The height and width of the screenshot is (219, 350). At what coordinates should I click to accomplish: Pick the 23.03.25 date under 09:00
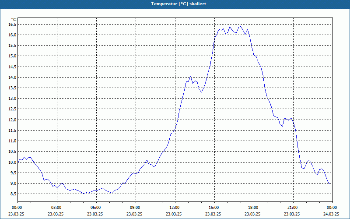[134, 214]
